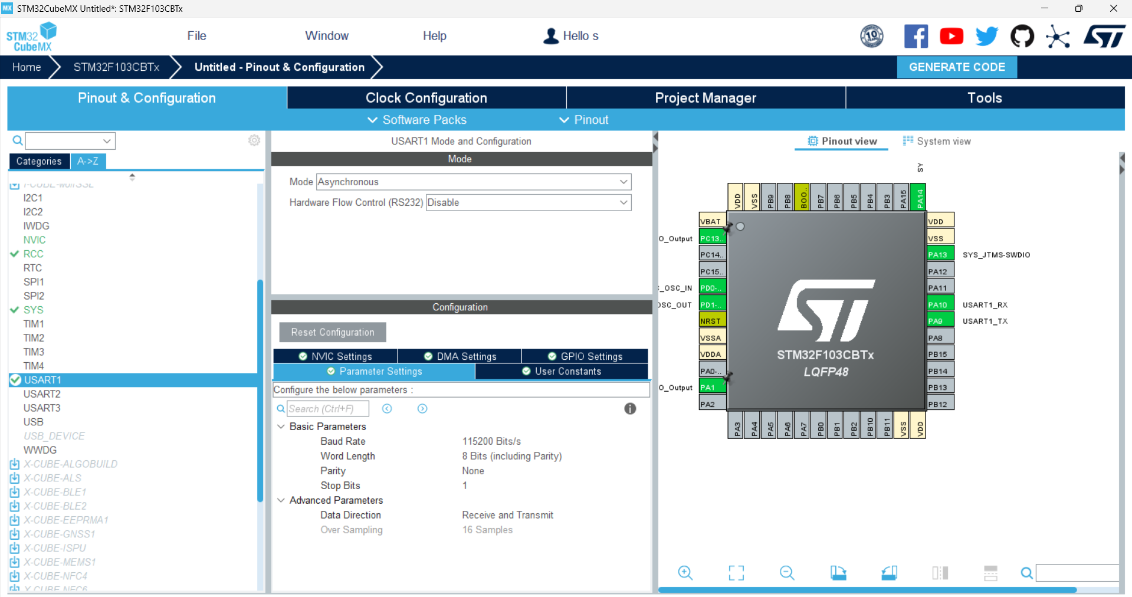This screenshot has height=597, width=1132.
Task: Zoom out of the chip pinout
Action: pos(787,573)
